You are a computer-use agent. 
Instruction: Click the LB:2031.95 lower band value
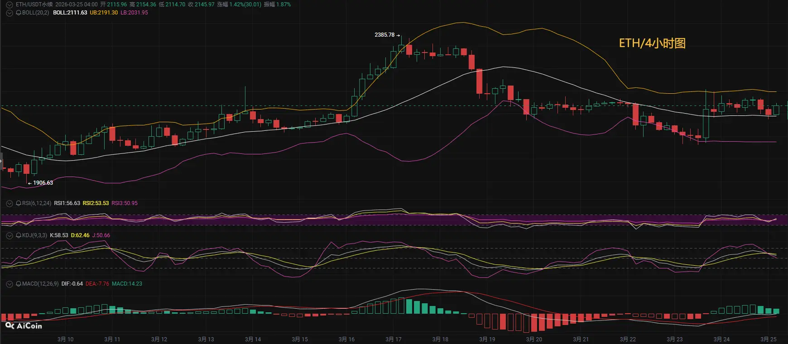coord(135,13)
